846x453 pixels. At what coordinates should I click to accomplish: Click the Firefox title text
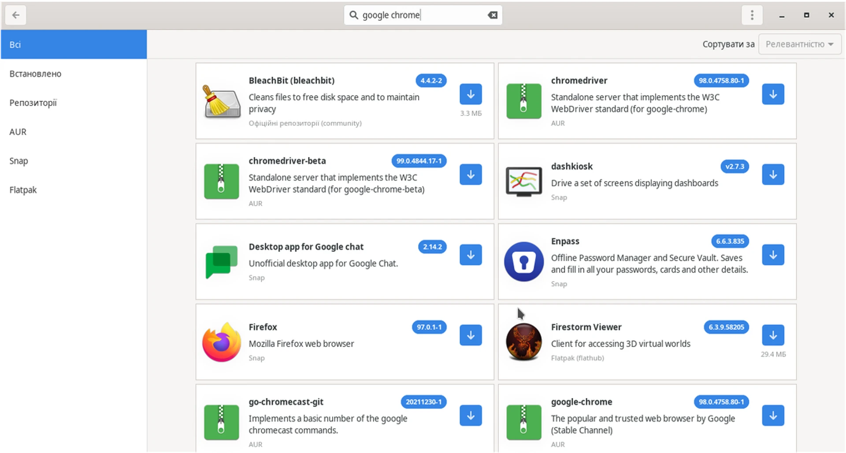coord(263,327)
